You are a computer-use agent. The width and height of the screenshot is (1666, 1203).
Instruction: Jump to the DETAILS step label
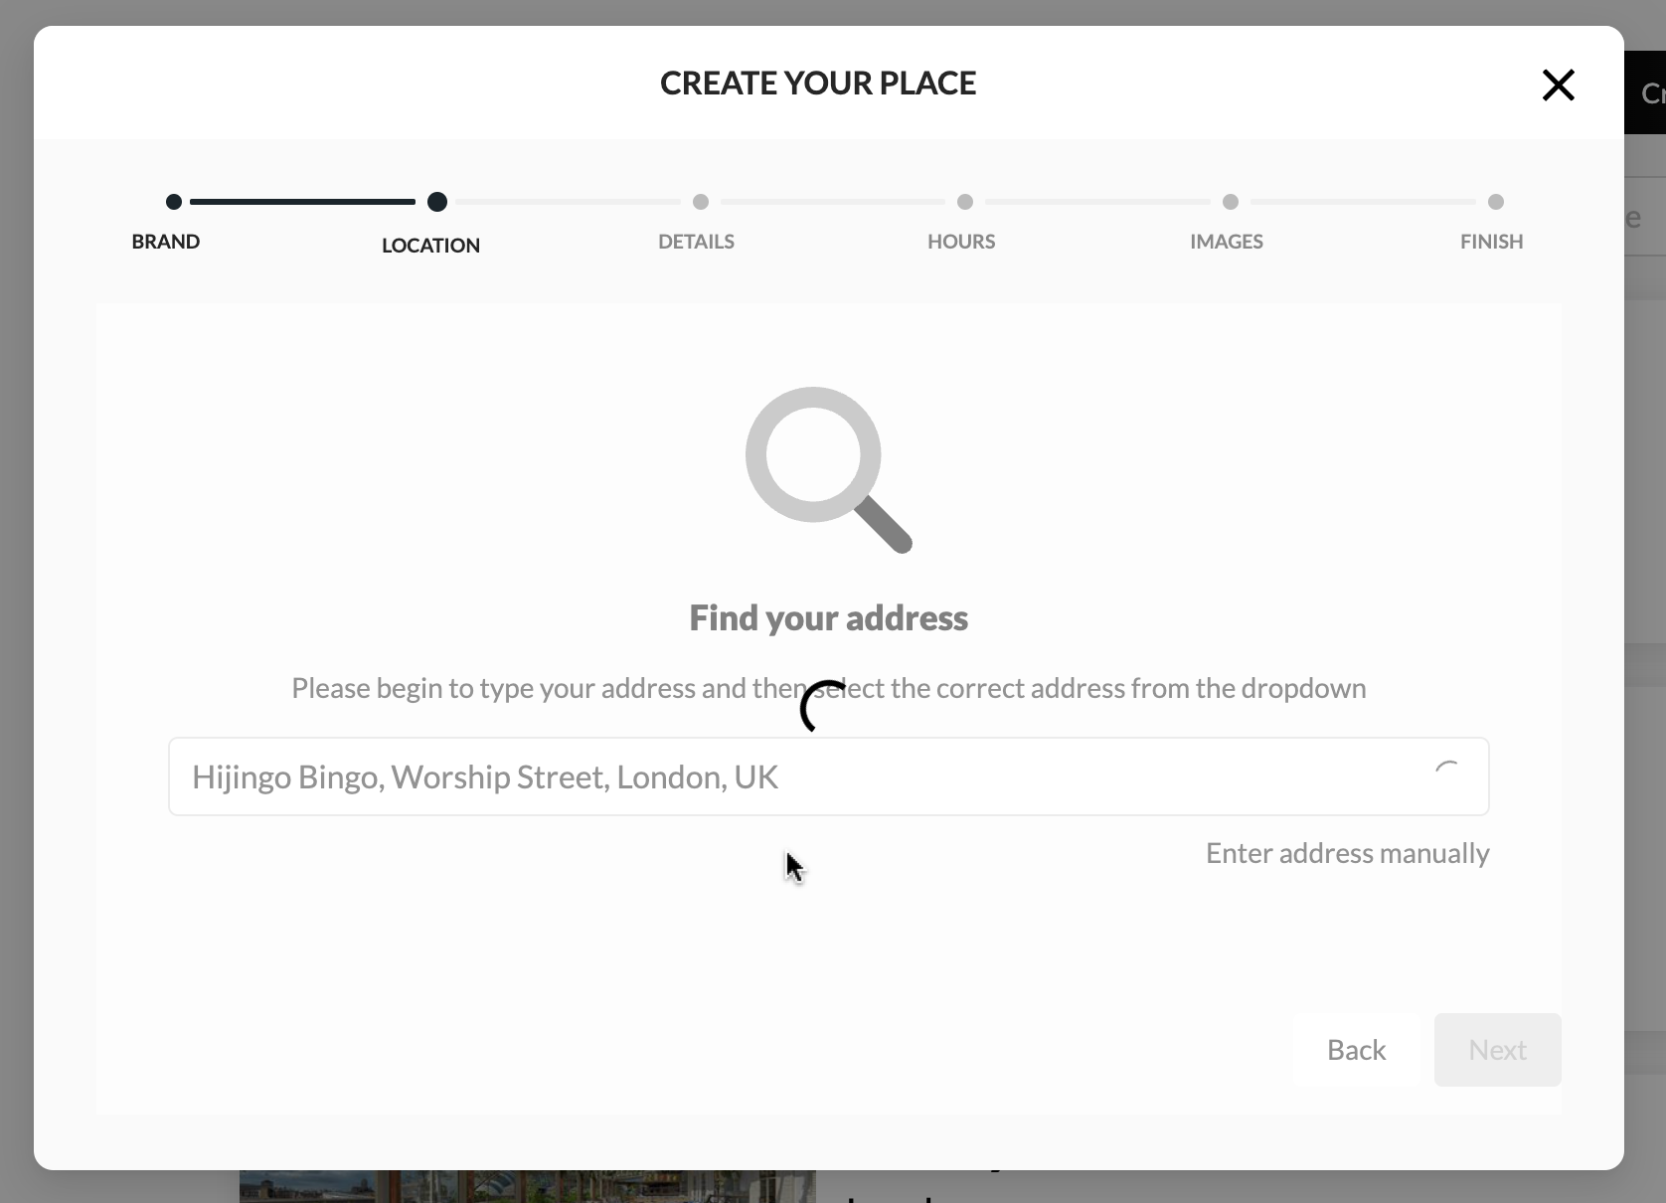click(x=696, y=242)
